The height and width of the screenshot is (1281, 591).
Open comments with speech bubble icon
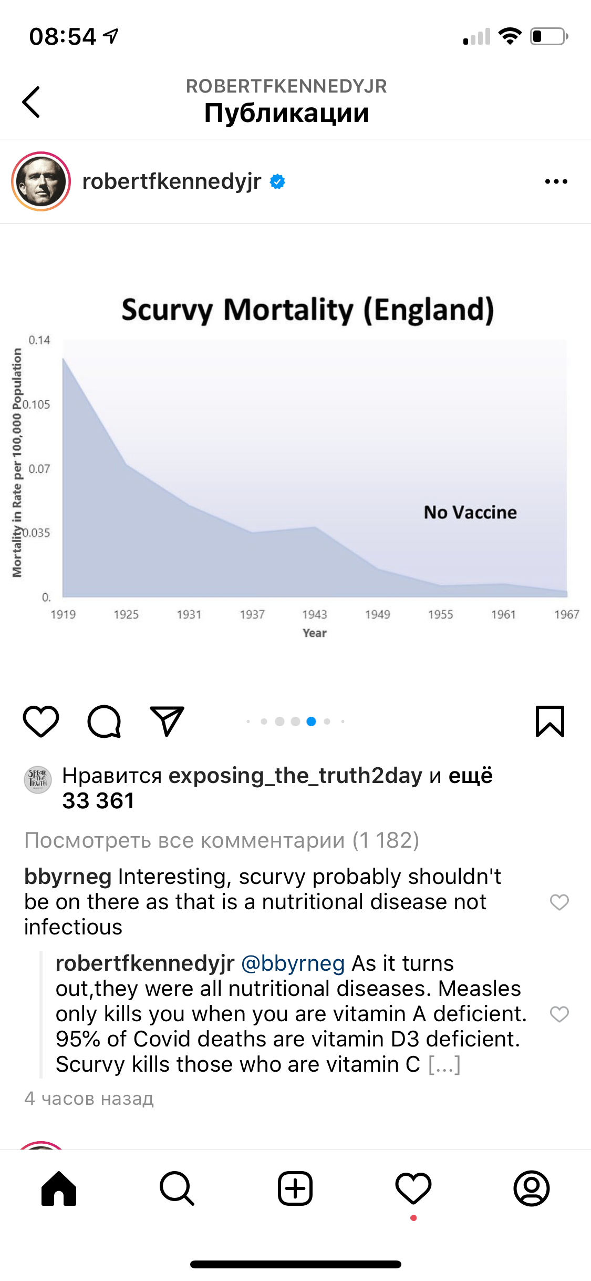click(x=104, y=721)
